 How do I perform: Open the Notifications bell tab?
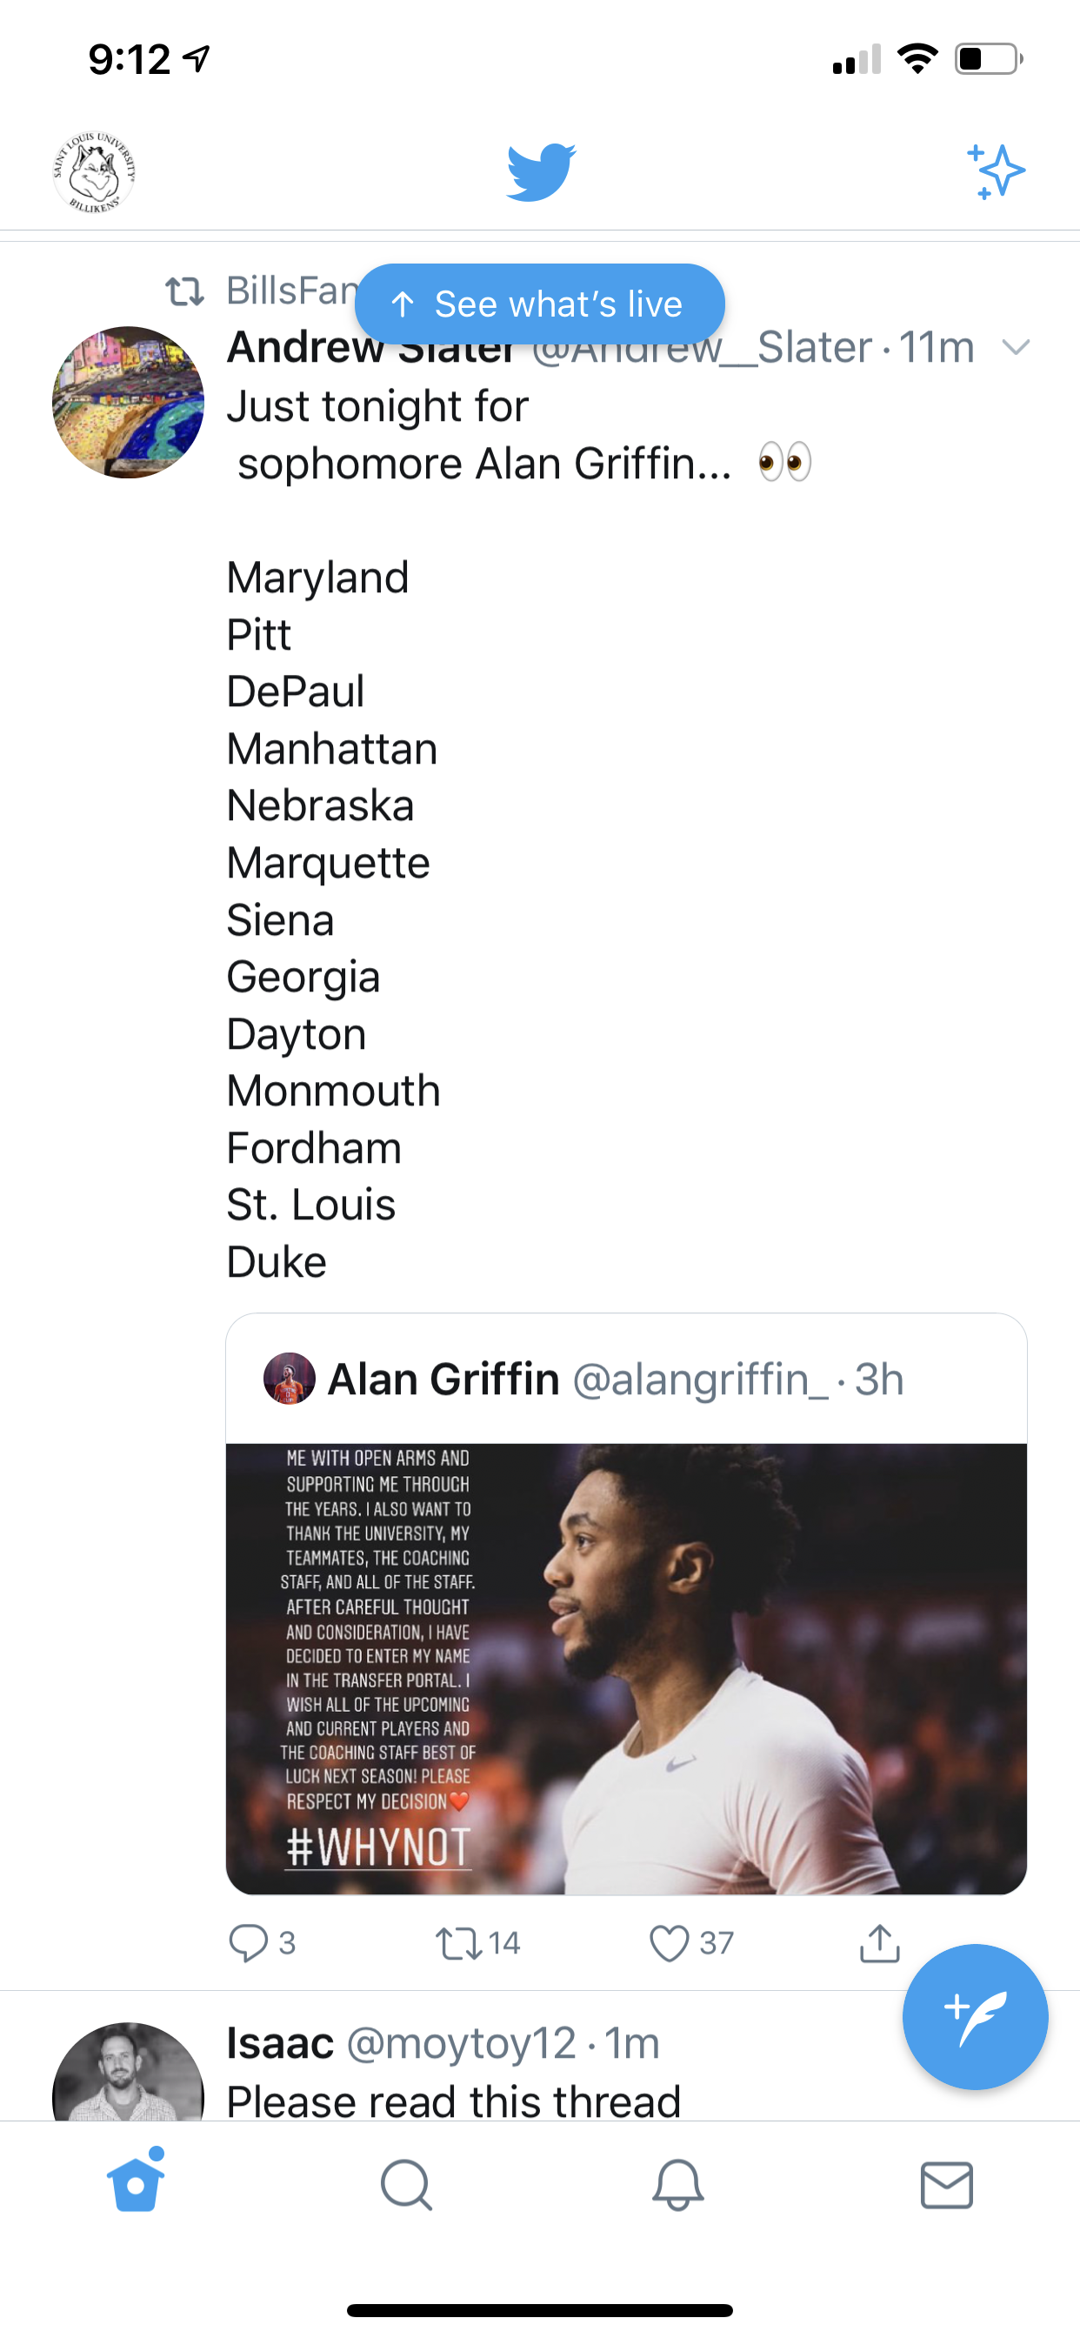click(x=678, y=2184)
